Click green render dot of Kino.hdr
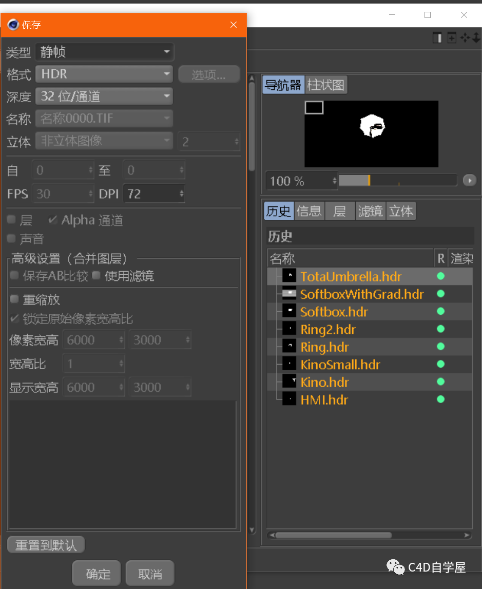 [x=441, y=382]
